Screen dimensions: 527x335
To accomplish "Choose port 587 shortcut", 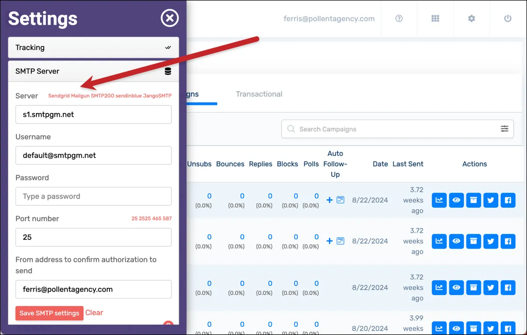I will click(167, 219).
